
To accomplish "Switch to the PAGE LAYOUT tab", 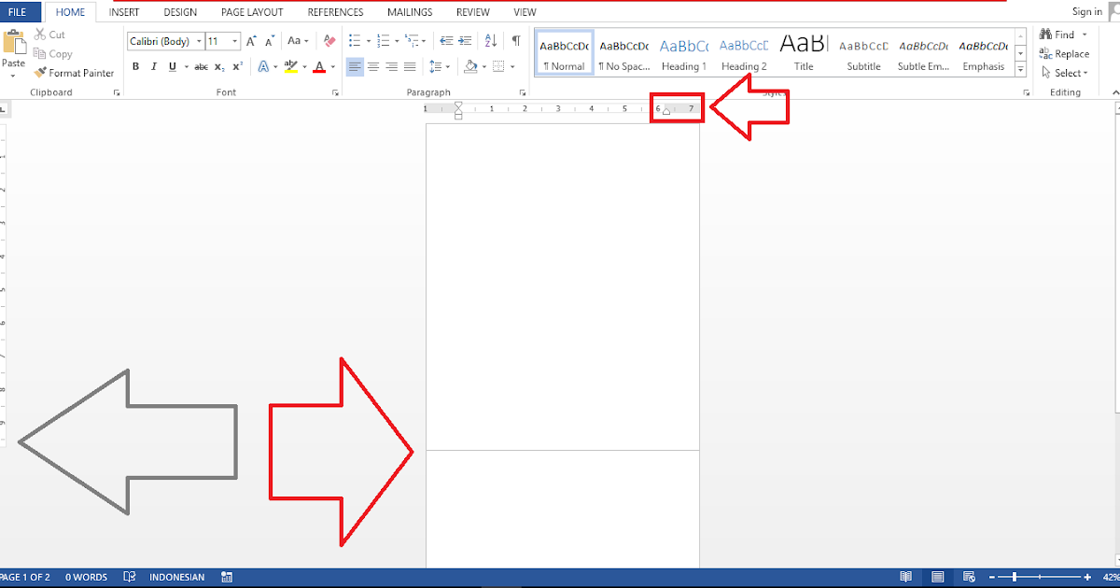I will (252, 12).
